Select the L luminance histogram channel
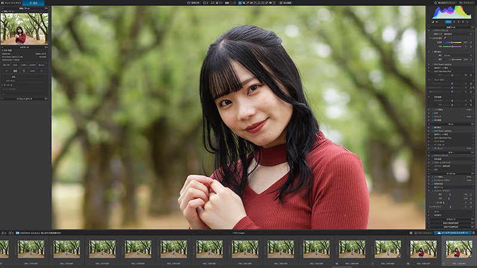This screenshot has width=477, height=268. click(x=467, y=22)
